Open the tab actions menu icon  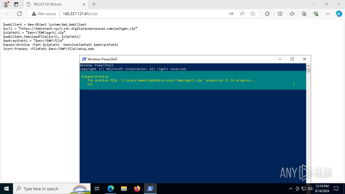coord(16,4)
